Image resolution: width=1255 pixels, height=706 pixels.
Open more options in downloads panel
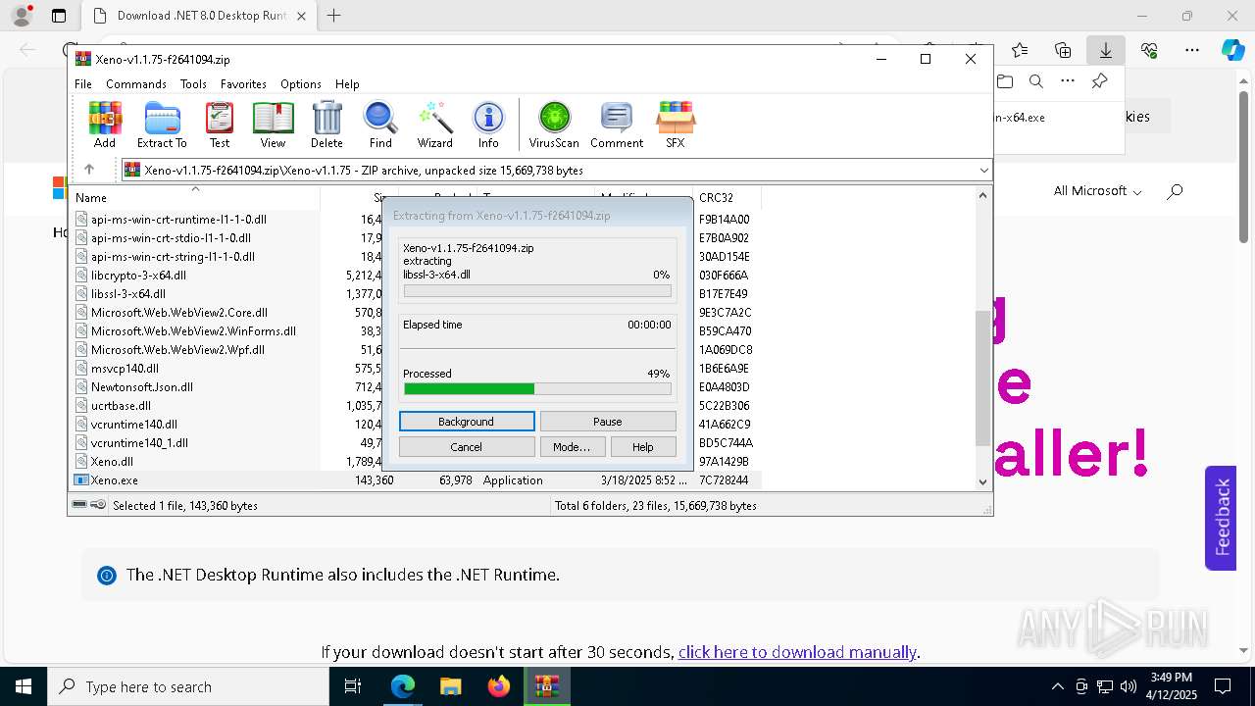point(1068,81)
